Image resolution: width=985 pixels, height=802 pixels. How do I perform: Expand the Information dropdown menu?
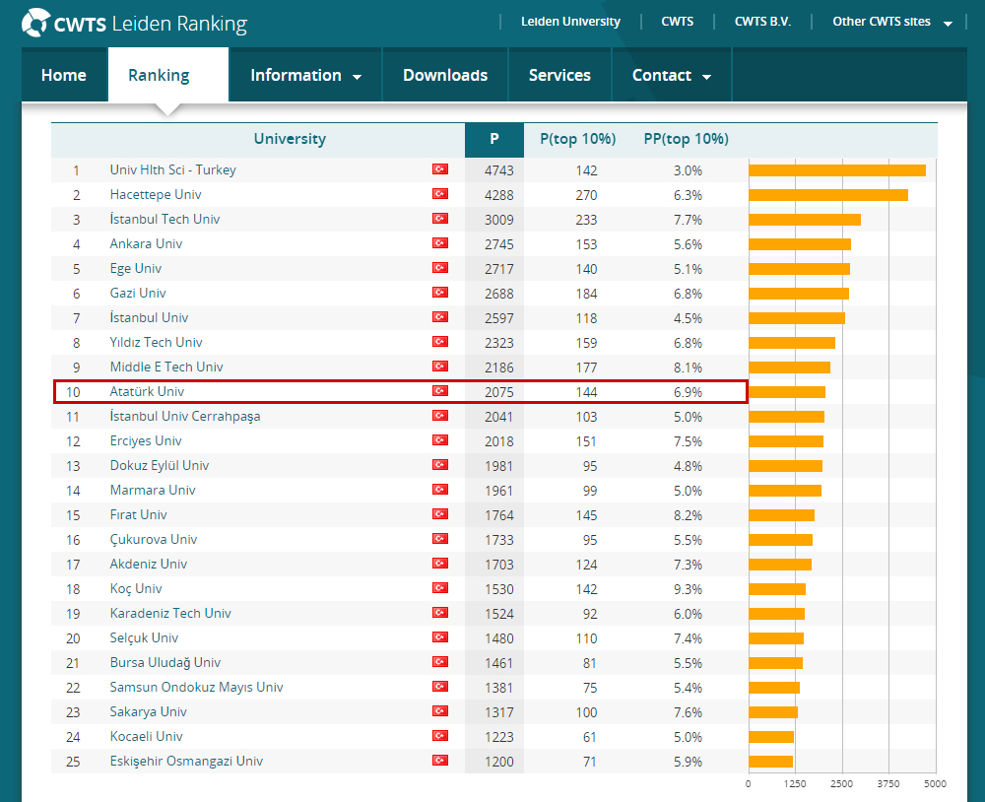305,76
